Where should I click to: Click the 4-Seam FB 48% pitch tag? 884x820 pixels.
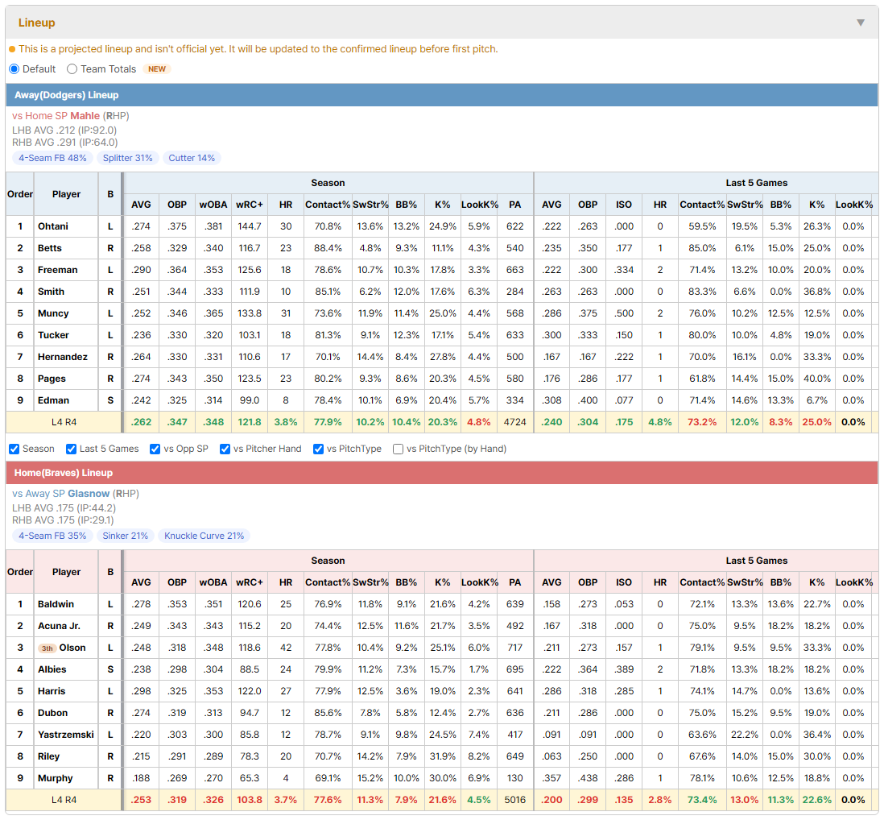52,158
